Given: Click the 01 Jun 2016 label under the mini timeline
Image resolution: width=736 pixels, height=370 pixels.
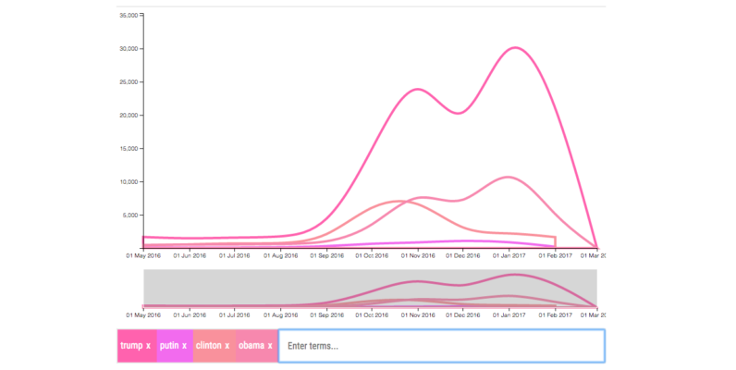Looking at the screenshot, I should 189,314.
